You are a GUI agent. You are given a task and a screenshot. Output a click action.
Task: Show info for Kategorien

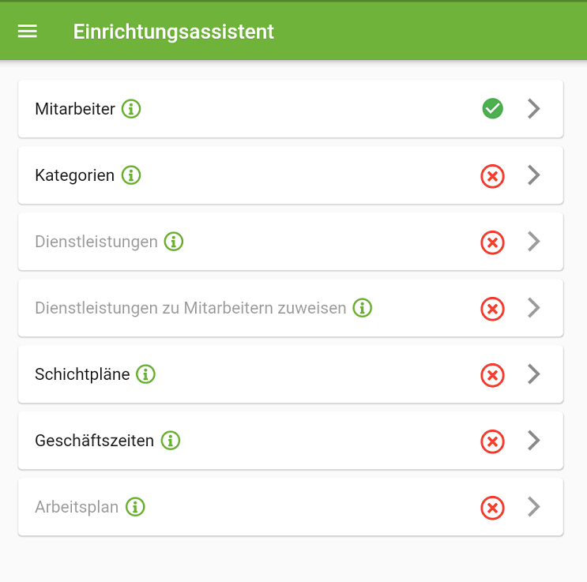pos(131,175)
